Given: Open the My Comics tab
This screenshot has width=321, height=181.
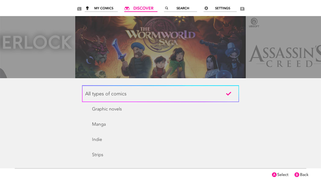Looking at the screenshot, I should [x=101, y=8].
